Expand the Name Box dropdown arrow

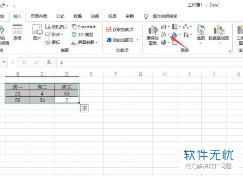point(4,62)
